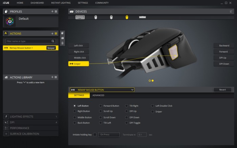The height and width of the screenshot is (148, 237).
Task: Select the second mouse device icon
Action: coord(111,17)
